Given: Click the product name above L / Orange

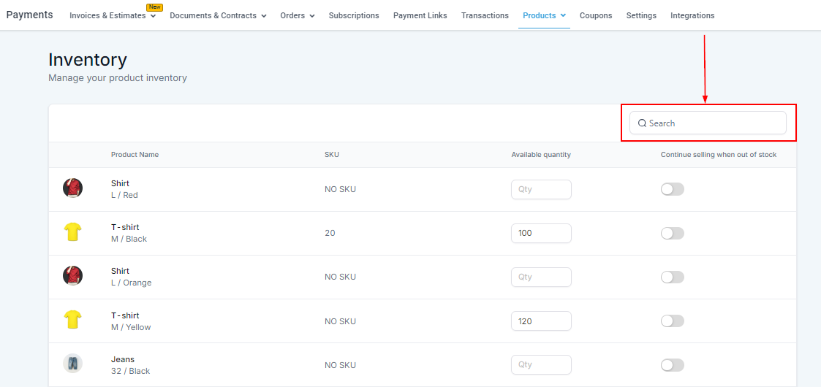Looking at the screenshot, I should pos(120,272).
